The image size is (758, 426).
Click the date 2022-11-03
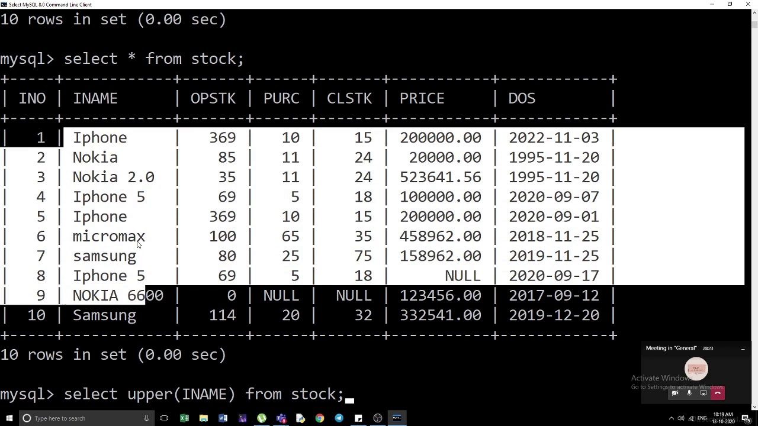tap(554, 137)
